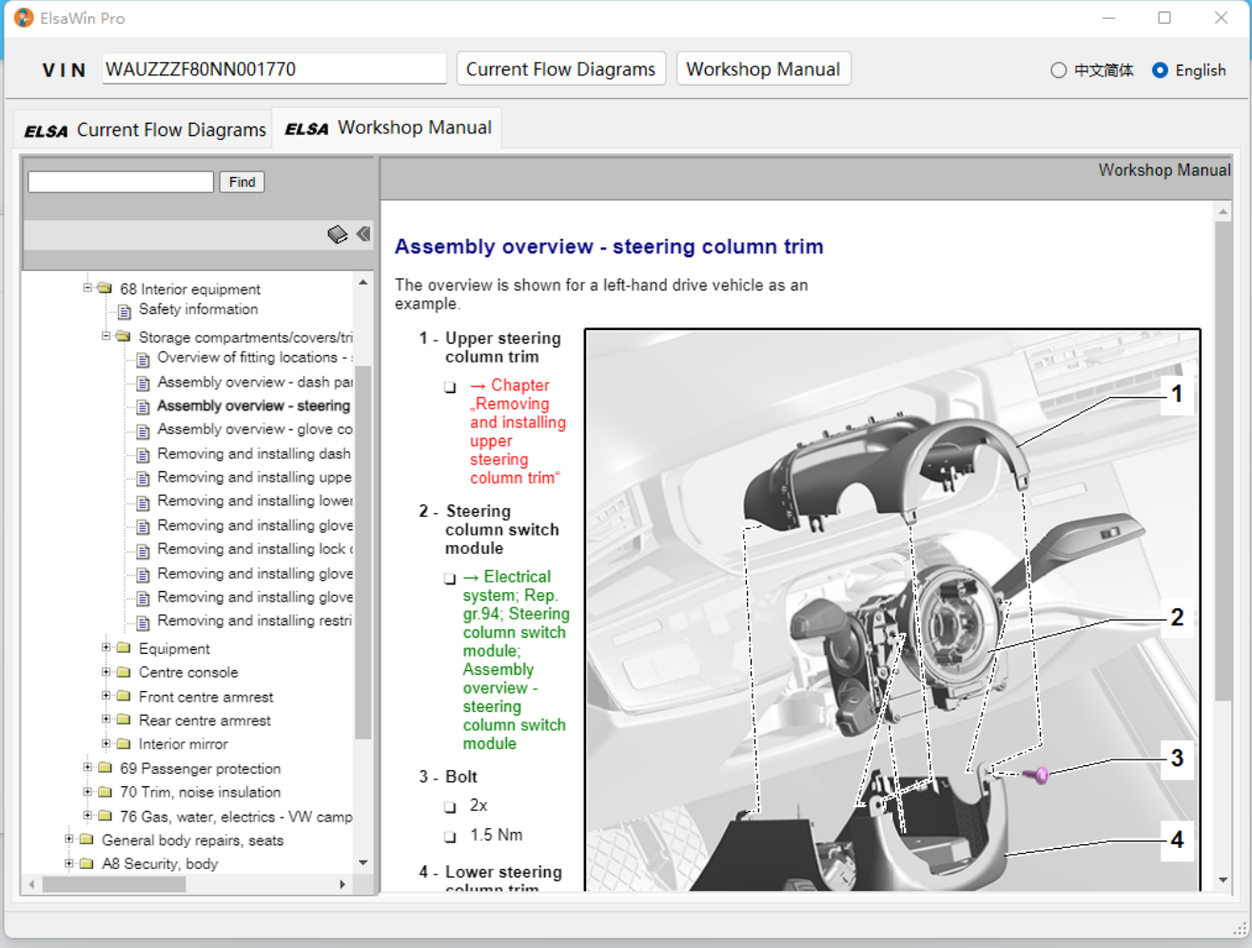Follow the red Chapter Removing and installing link

point(518,431)
